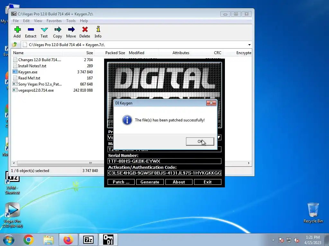The image size is (329, 246).
Task: Click the horizontal scrollbar thumb in file list
Action: [61, 163]
